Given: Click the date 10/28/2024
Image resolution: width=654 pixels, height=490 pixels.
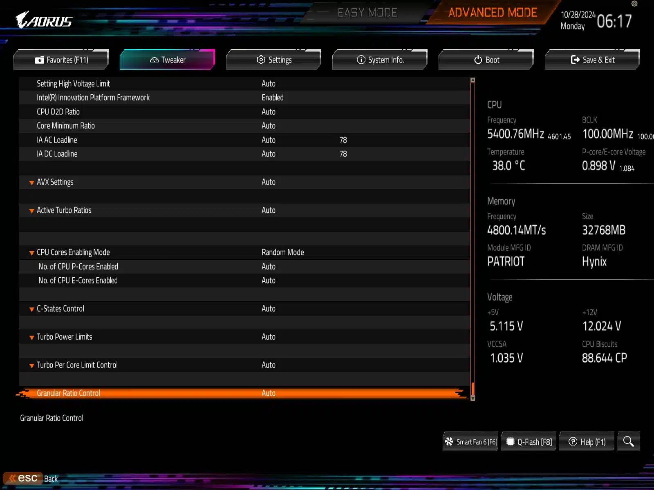Looking at the screenshot, I should [578, 15].
